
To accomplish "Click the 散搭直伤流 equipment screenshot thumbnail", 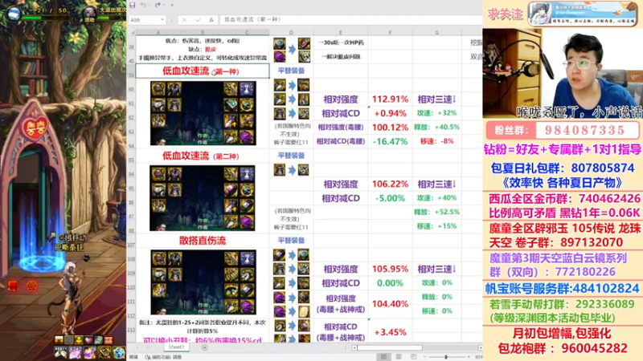I will [x=203, y=282].
